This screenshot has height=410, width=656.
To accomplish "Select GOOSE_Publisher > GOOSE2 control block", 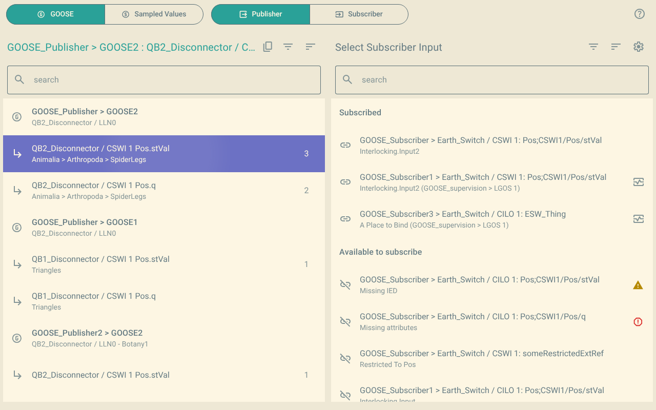I will point(164,117).
